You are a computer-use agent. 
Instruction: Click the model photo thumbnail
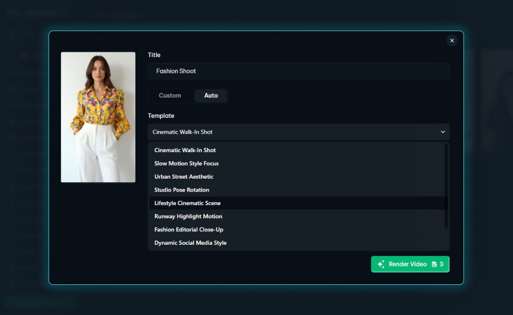click(98, 117)
